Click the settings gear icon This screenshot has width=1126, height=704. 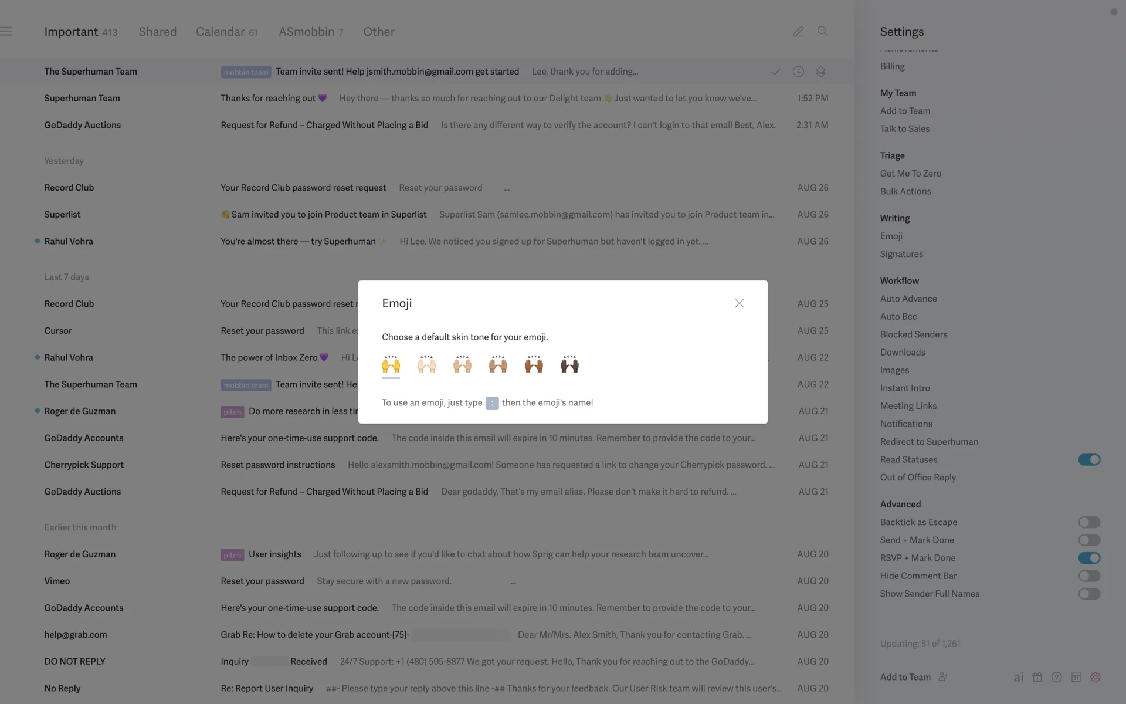(1096, 677)
